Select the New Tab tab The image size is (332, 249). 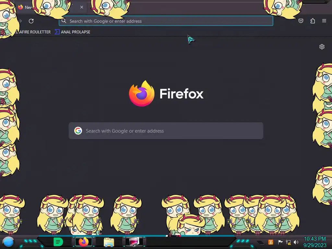51,7
